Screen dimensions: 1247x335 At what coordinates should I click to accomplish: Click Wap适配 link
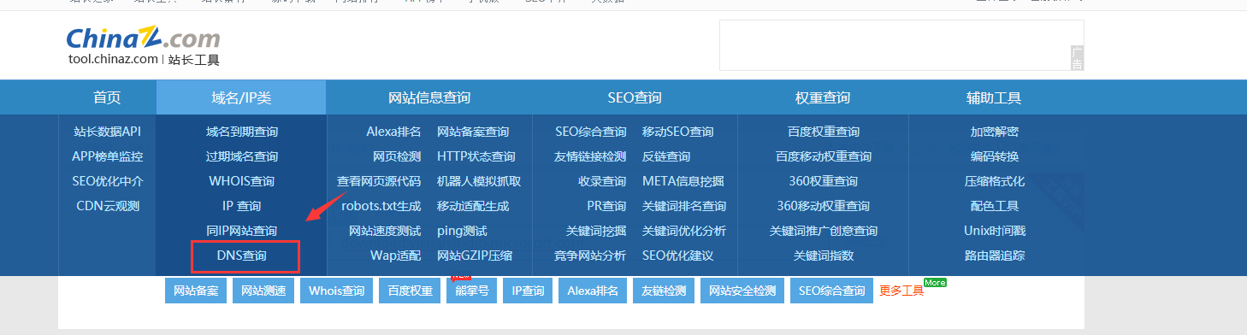click(396, 256)
